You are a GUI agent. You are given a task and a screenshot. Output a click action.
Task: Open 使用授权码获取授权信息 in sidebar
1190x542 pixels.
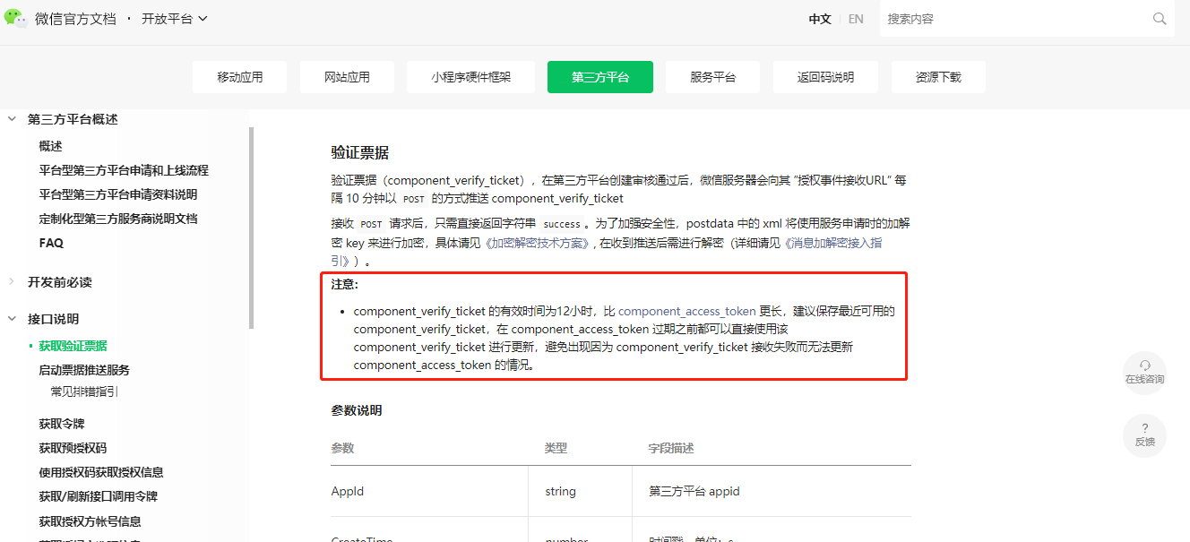tap(101, 472)
